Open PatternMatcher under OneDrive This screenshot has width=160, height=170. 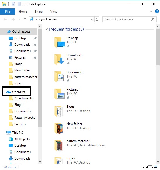click(x=25, y=118)
